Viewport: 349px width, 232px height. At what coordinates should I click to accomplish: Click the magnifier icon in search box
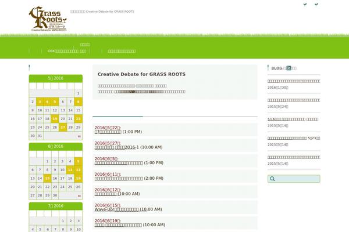tap(272, 179)
